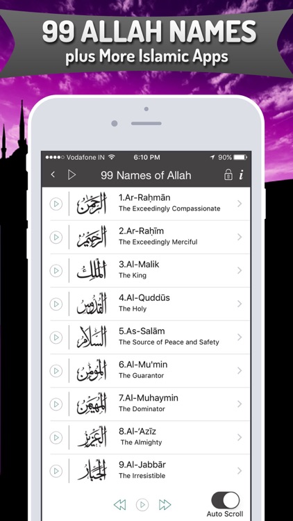Viewport: 293px width, 521px height.
Task: Select '3.Al-Malik' name text
Action: point(139,265)
